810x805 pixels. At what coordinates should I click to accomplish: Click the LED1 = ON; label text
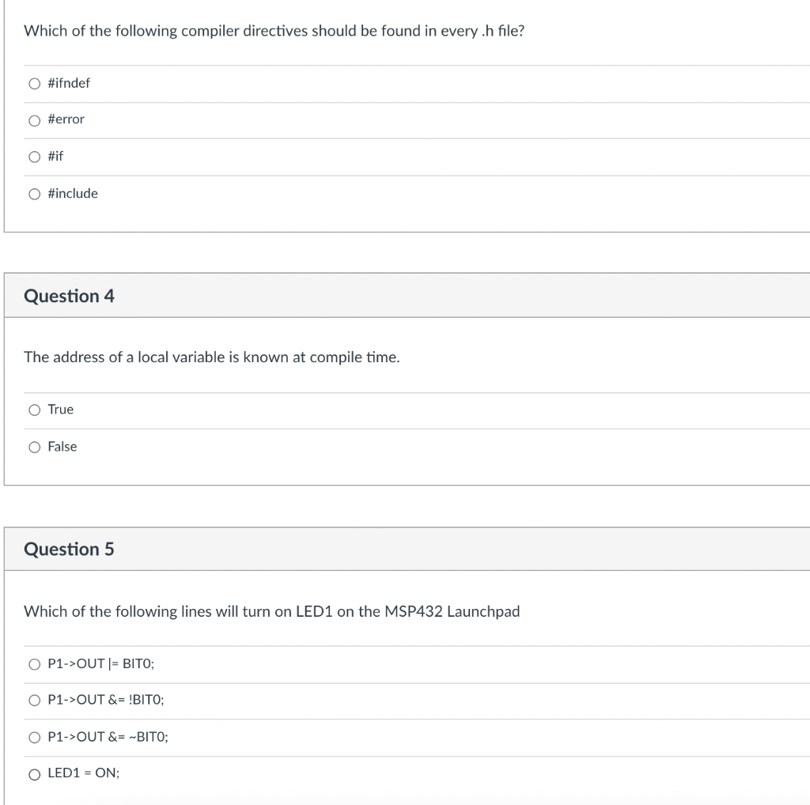pos(84,773)
